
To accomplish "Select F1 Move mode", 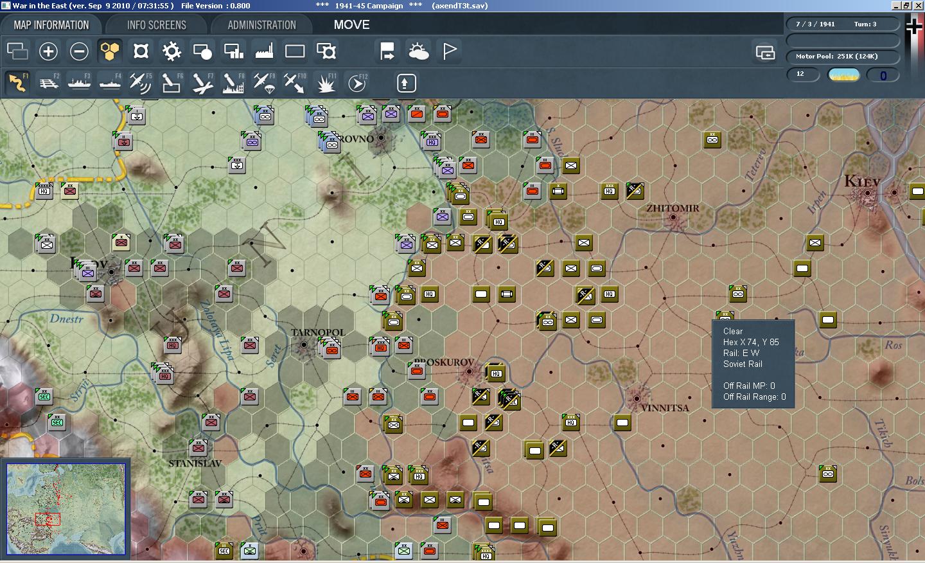I will click(x=17, y=83).
